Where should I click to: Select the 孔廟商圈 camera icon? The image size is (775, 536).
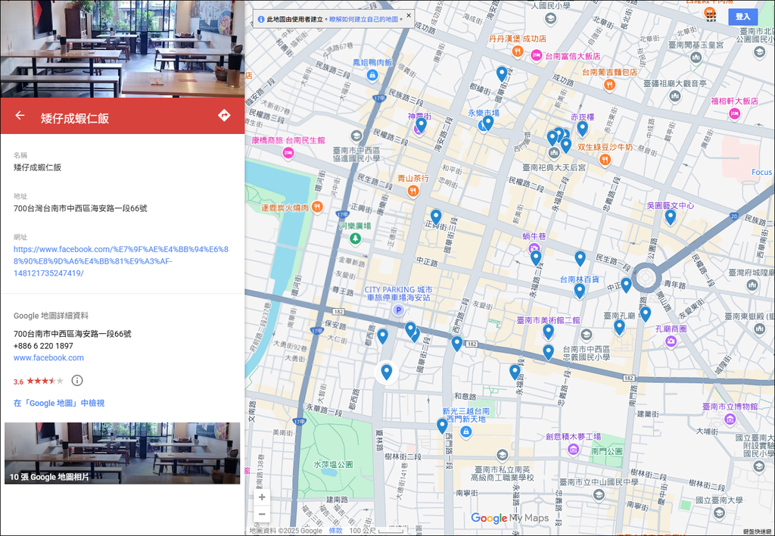coord(671,341)
